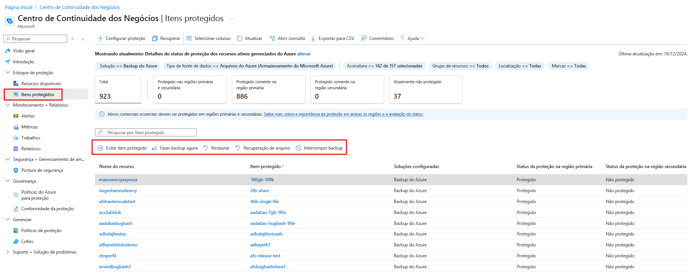
Task: Open Visão geral in sidebar
Action: tap(24, 51)
